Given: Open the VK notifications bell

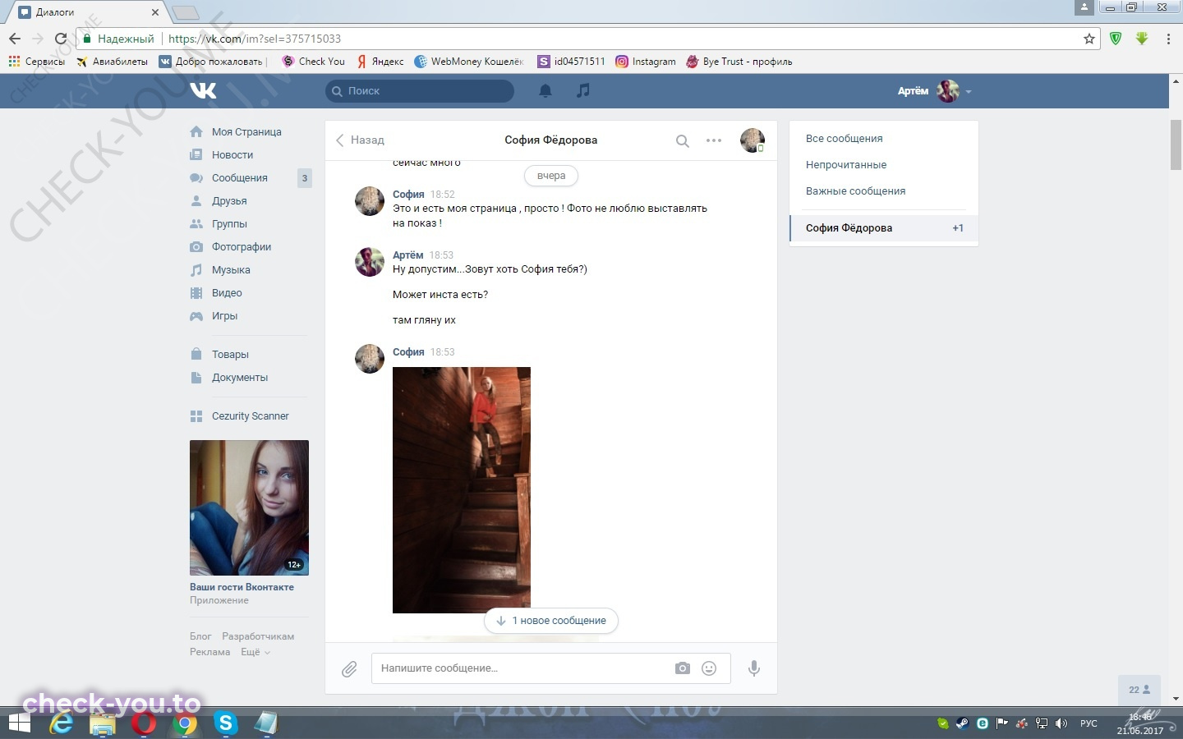Looking at the screenshot, I should point(545,91).
